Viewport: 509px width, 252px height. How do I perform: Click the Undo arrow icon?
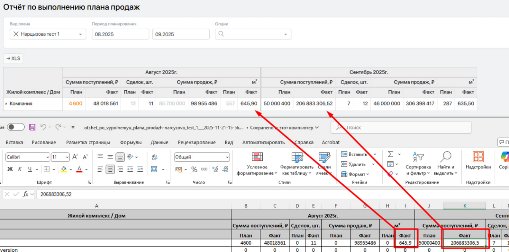[x=43, y=127]
